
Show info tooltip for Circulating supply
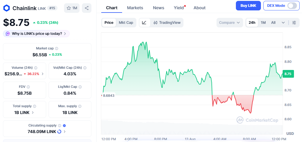tap(60, 125)
